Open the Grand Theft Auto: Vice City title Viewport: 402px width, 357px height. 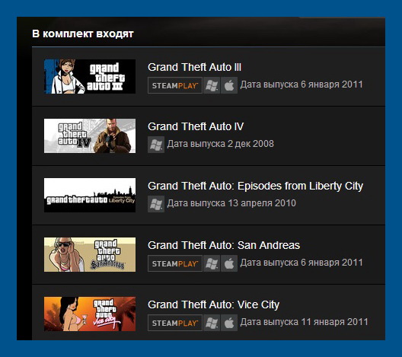(213, 304)
